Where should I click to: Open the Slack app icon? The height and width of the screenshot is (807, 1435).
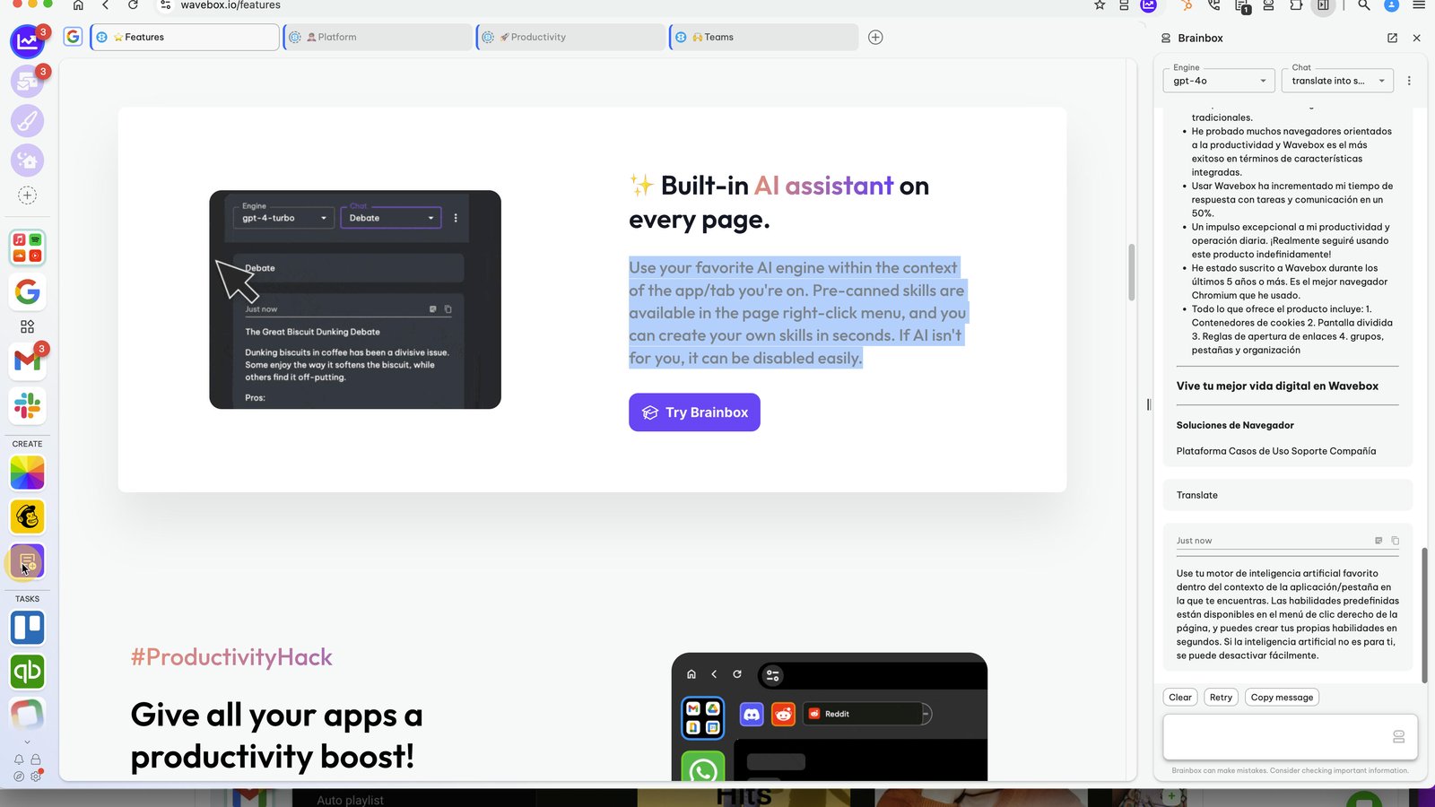[x=27, y=405]
